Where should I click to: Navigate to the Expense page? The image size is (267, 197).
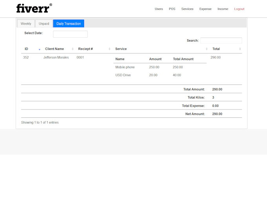pos(205,9)
